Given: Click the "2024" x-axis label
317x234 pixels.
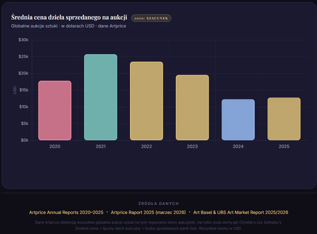Looking at the screenshot, I should click(x=238, y=147).
